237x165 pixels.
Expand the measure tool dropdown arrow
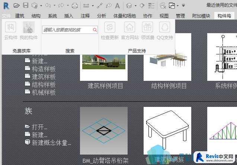(x=93, y=6)
